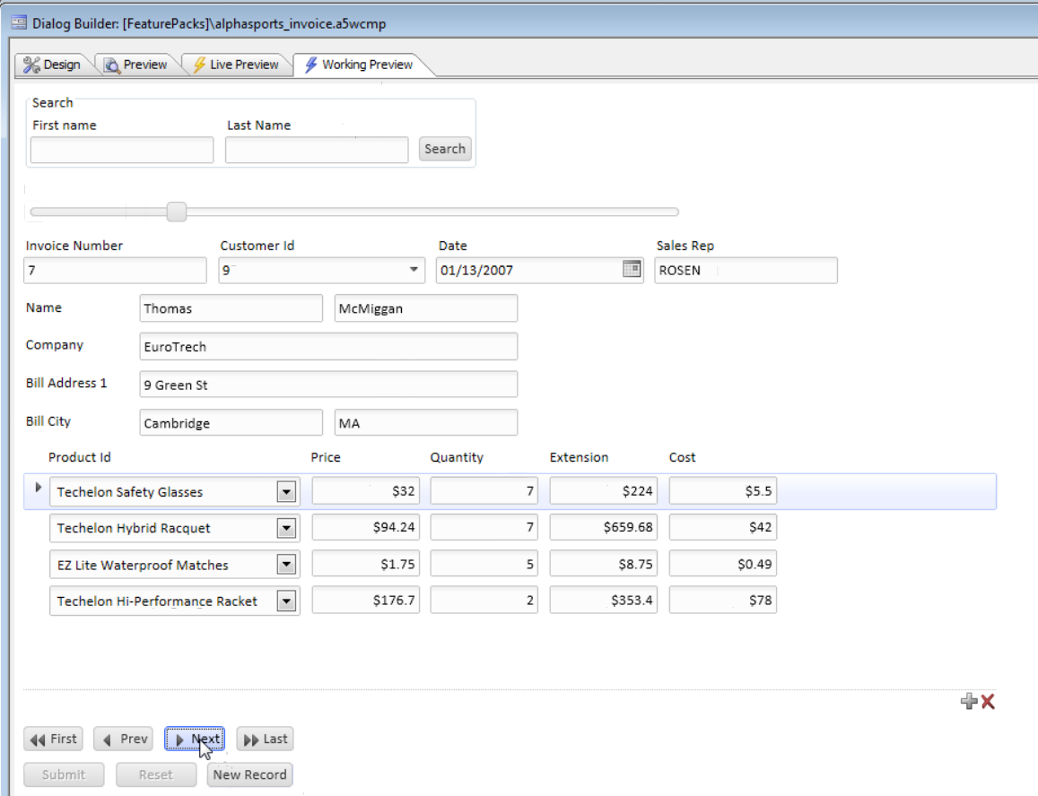Click the $32 price field

point(366,491)
